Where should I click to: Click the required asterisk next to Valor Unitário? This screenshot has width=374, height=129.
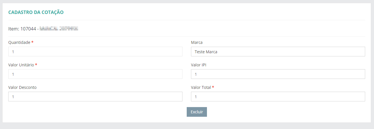(x=36, y=65)
